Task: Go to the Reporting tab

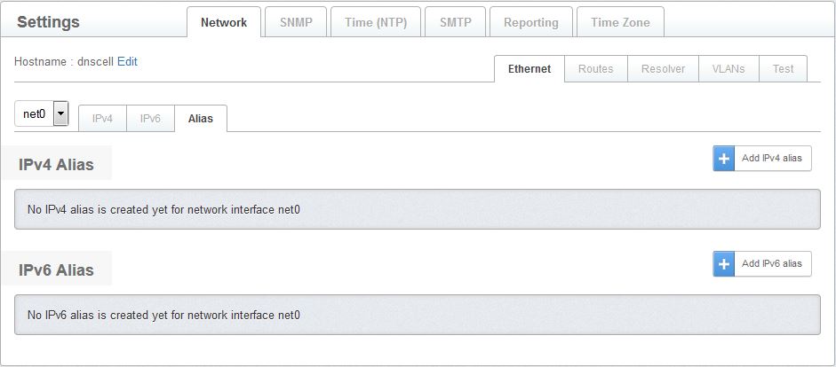Action: coord(530,23)
